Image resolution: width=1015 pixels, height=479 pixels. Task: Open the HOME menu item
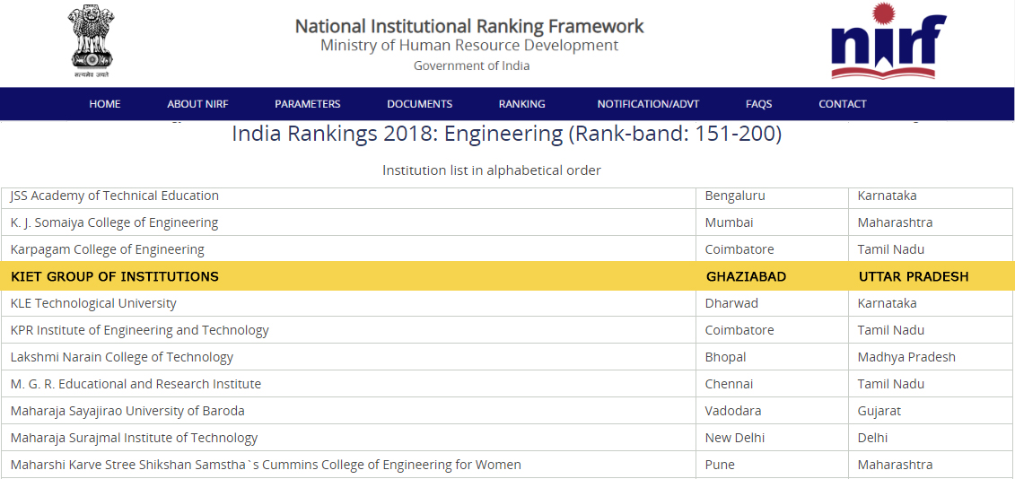(105, 104)
